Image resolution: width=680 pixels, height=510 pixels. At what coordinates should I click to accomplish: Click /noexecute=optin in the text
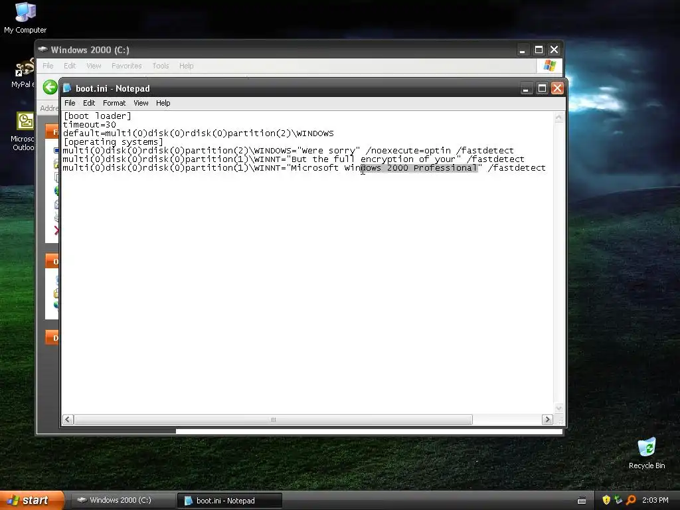(x=408, y=151)
